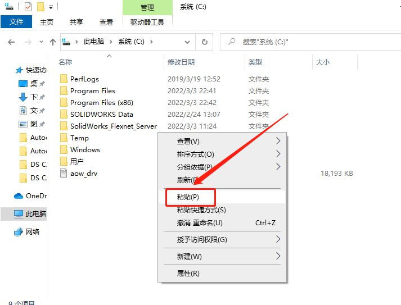Viewport: 401px width, 305px height.
Task: Open the 新建(W) submenu
Action: (x=222, y=257)
